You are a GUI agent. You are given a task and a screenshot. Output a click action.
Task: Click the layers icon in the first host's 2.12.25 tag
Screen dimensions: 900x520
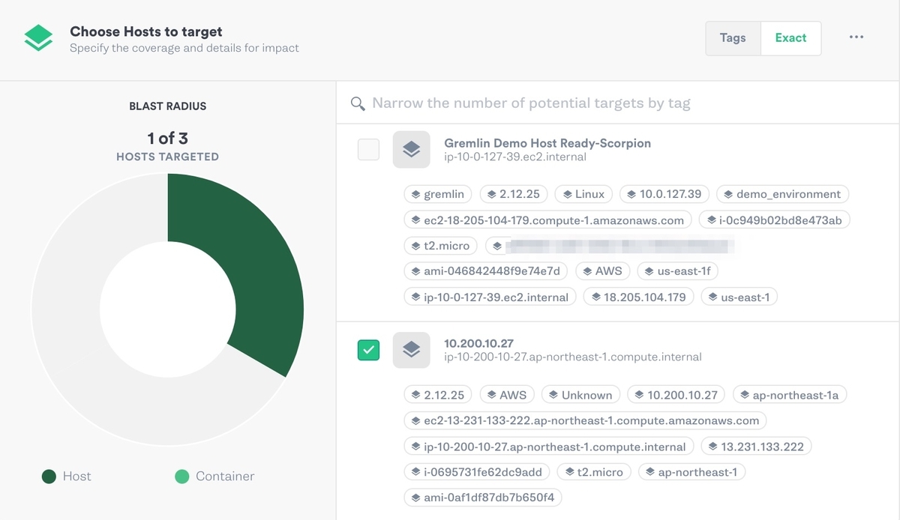tap(492, 194)
